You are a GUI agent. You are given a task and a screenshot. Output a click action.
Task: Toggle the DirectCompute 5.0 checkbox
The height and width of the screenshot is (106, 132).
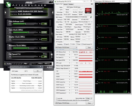[x=82, y=44]
